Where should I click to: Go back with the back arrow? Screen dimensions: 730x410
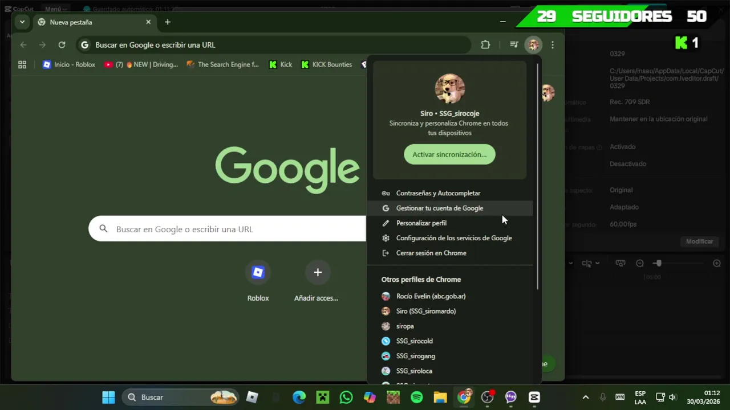point(23,45)
